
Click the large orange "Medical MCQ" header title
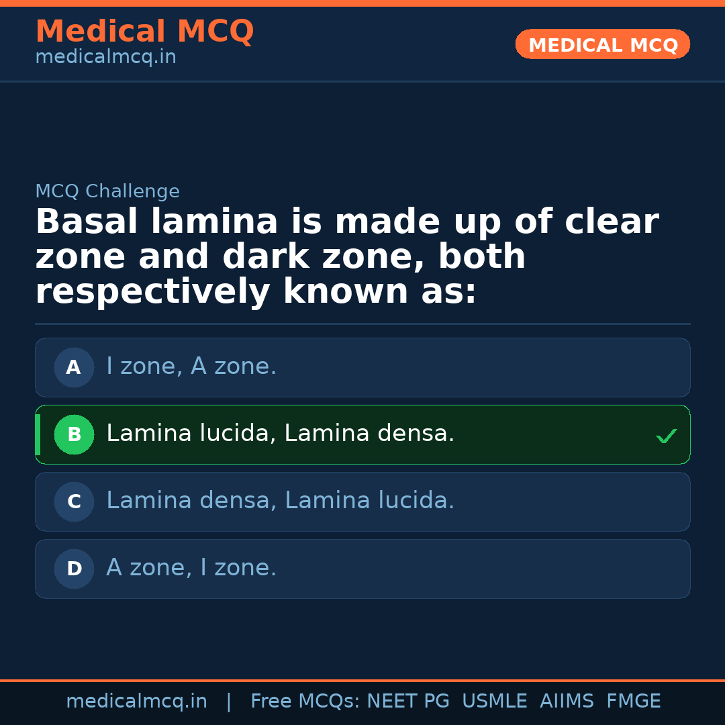[x=144, y=31]
